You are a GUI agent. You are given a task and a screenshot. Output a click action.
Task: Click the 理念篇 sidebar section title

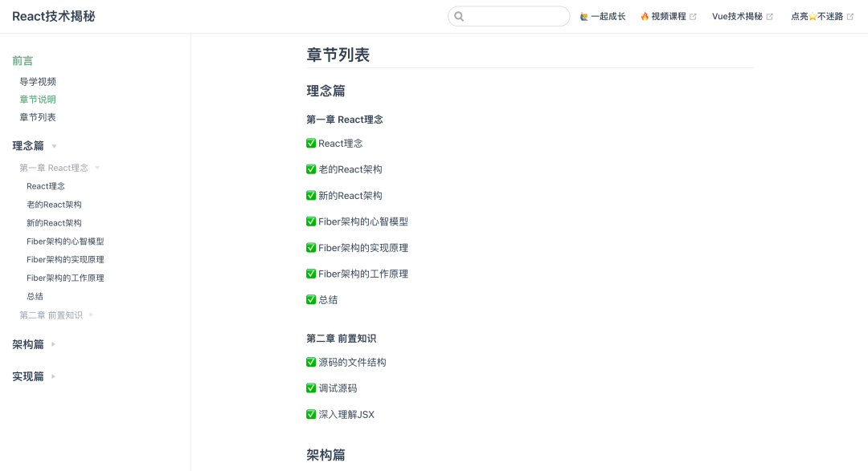(28, 146)
